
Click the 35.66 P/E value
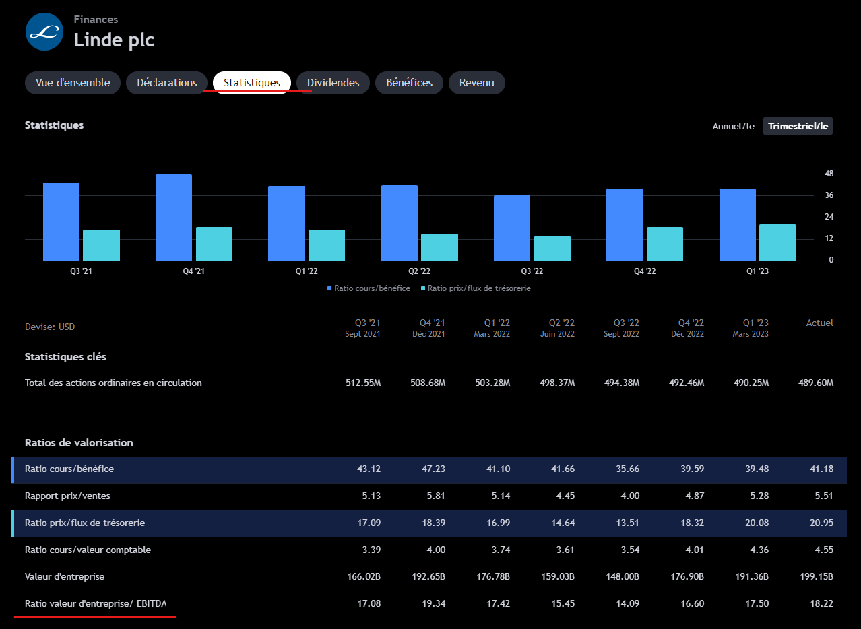click(628, 469)
